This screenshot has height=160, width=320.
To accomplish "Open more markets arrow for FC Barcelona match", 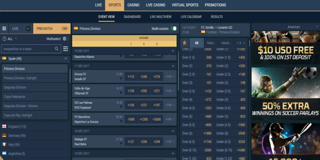I will click(174, 119).
